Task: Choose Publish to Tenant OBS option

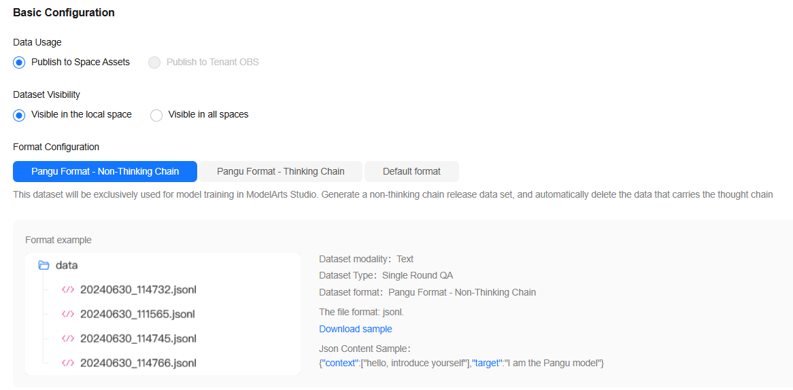Action: (x=155, y=63)
